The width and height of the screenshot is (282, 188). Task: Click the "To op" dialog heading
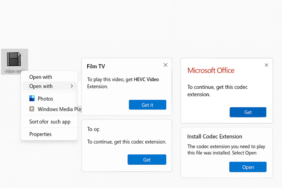click(x=93, y=129)
